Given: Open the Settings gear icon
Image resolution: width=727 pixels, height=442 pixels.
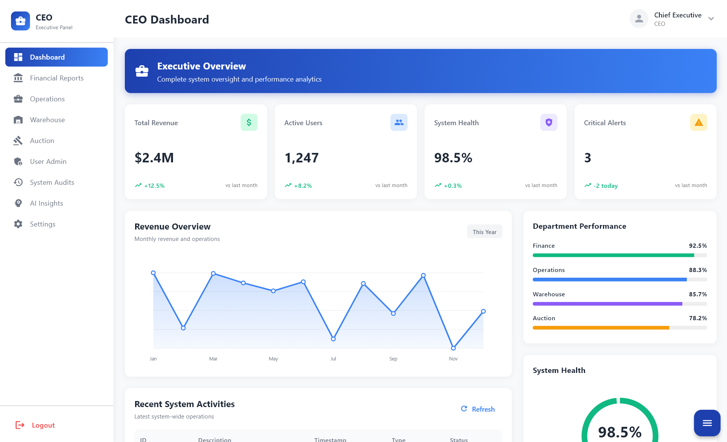Looking at the screenshot, I should tap(18, 224).
